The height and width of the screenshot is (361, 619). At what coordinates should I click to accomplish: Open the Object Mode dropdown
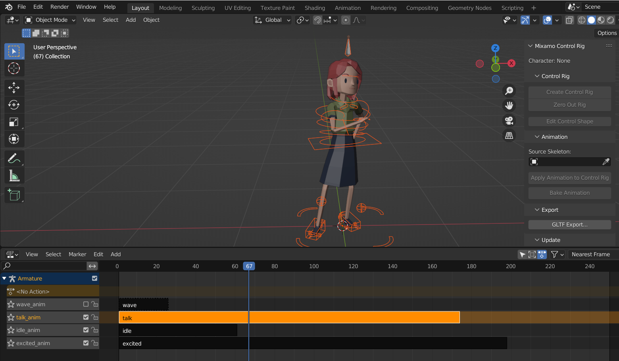50,20
